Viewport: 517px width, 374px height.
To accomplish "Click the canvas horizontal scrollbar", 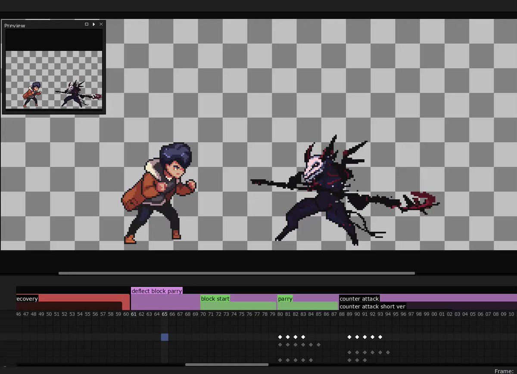I will 237,273.
